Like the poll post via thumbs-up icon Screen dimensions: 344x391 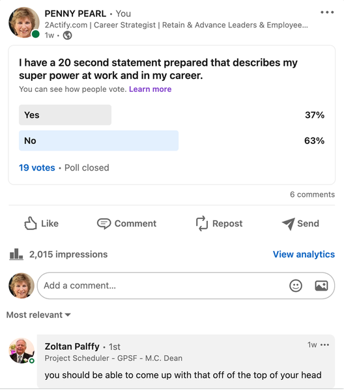point(31,223)
